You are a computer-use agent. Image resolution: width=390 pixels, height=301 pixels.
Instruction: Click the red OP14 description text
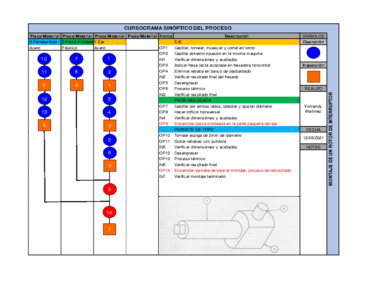point(233,170)
